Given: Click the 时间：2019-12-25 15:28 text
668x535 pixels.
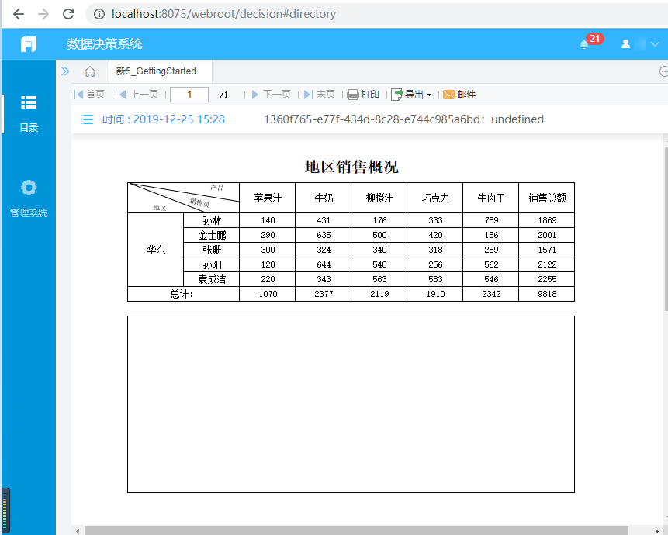Looking at the screenshot, I should tap(163, 119).
